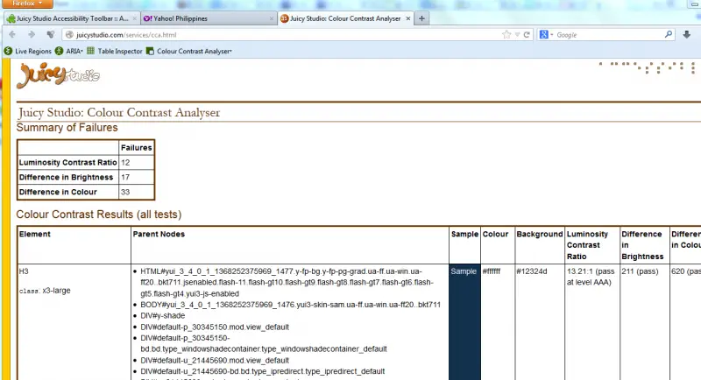Image resolution: width=701 pixels, height=380 pixels.
Task: Click the BODY#yui_3_4_0_1 parent node entry
Action: (x=291, y=305)
